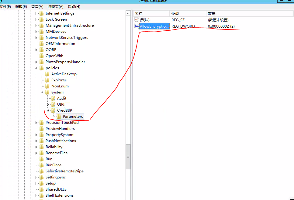The width and height of the screenshot is (294, 200).
Task: Expand the Setup key
Action: click(x=36, y=184)
